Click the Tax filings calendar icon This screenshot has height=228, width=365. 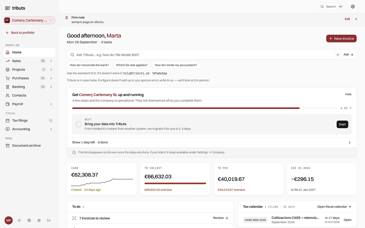(8, 121)
